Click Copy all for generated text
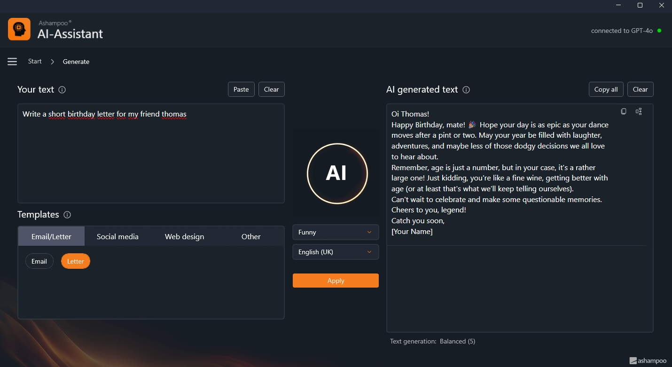Screen dimensions: 672x367 coord(606,89)
